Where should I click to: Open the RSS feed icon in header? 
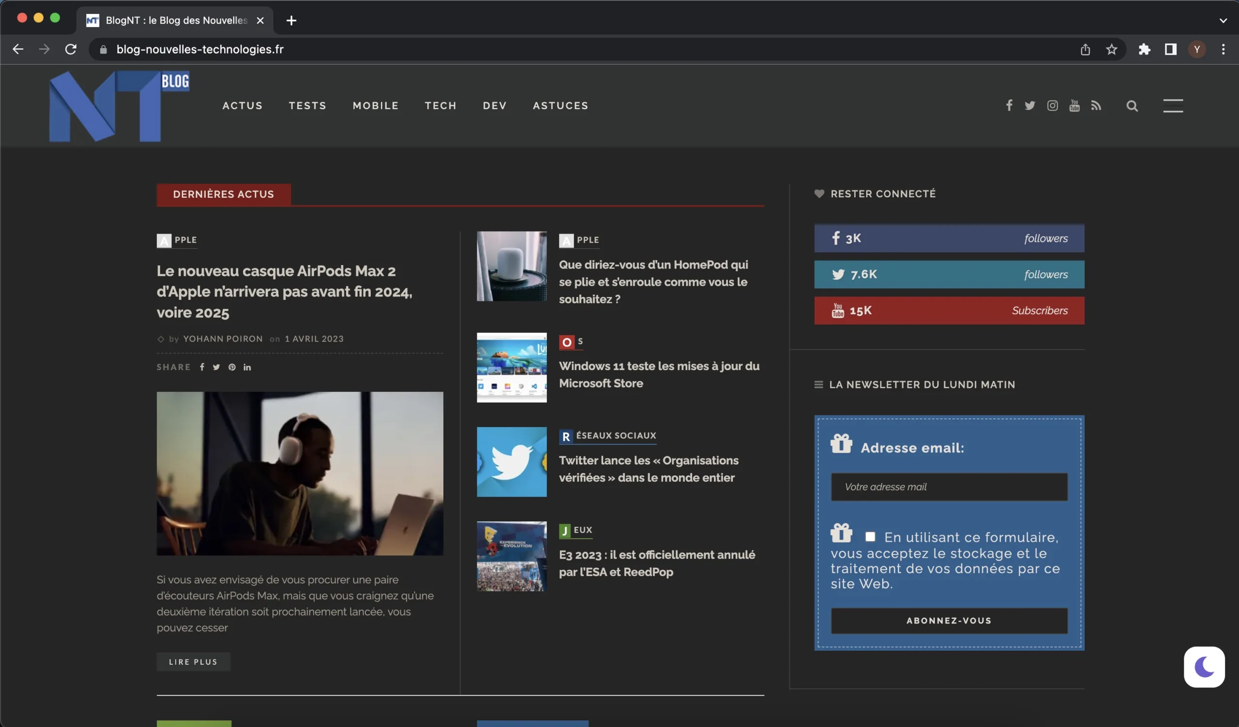tap(1096, 105)
